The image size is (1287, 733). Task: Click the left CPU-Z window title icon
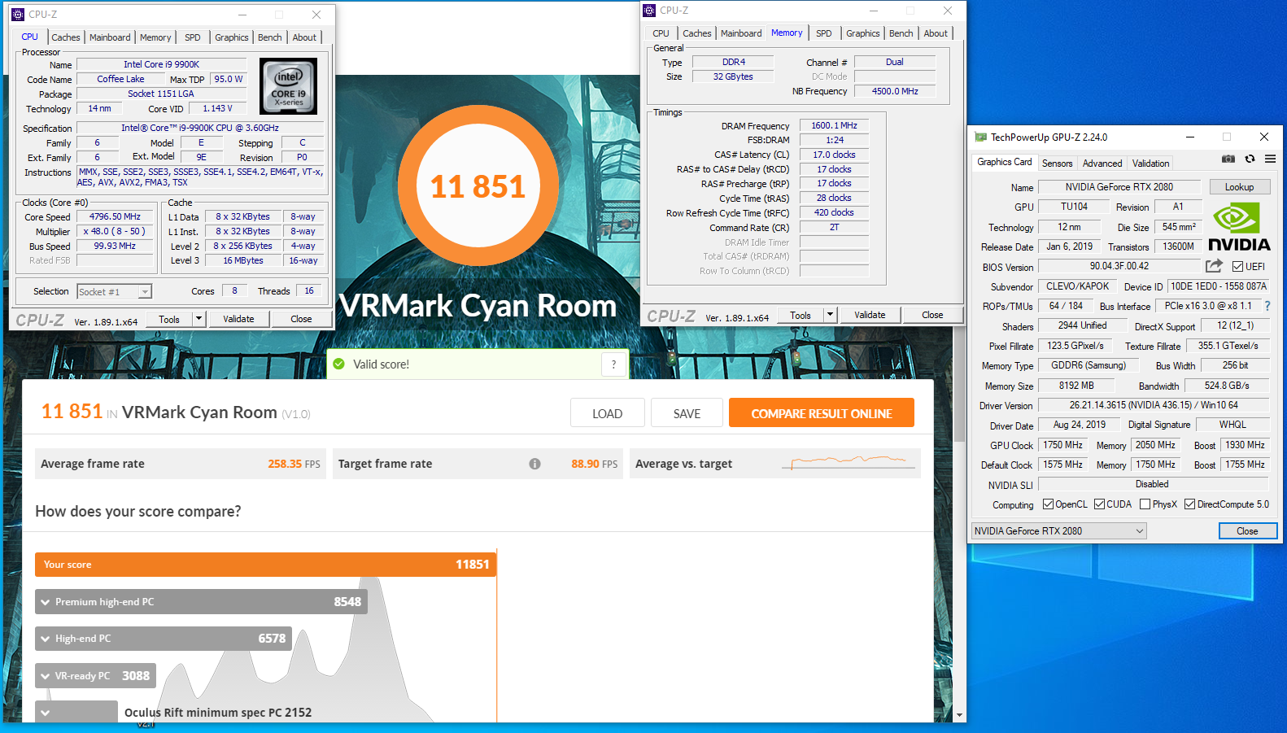18,15
